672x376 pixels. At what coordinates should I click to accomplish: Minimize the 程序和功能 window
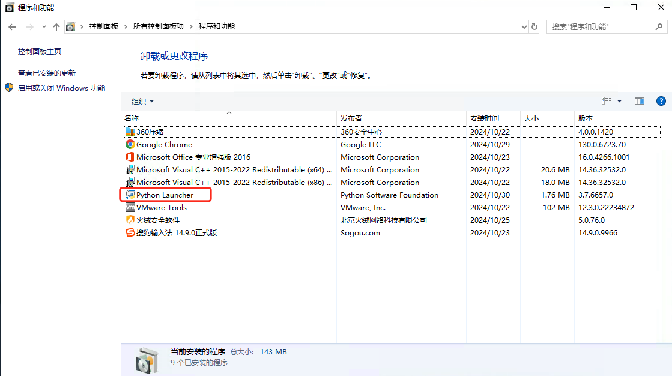pyautogui.click(x=607, y=8)
